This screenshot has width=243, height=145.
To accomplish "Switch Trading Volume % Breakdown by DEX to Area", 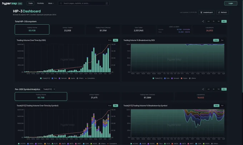I will point(216,40).
